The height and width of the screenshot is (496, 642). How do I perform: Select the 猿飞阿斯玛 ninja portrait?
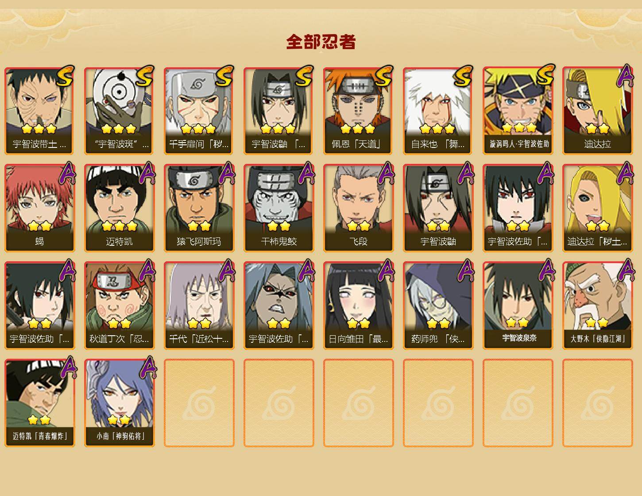click(x=199, y=208)
